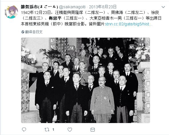Image resolution: width=169 pixels, height=135 pixels.
Task: Enlarge the black-and-white group photo
Action: [86, 80]
